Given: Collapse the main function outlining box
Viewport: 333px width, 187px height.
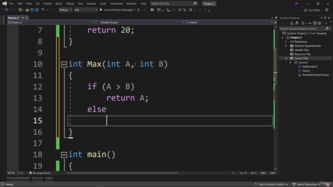Looking at the screenshot, I should (x=64, y=155).
